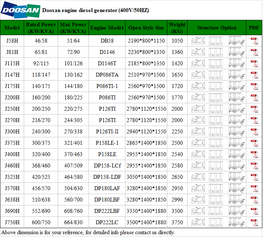The width and height of the screenshot is (263, 237).
Task: Click the Open Style Size header
Action: 146,28
